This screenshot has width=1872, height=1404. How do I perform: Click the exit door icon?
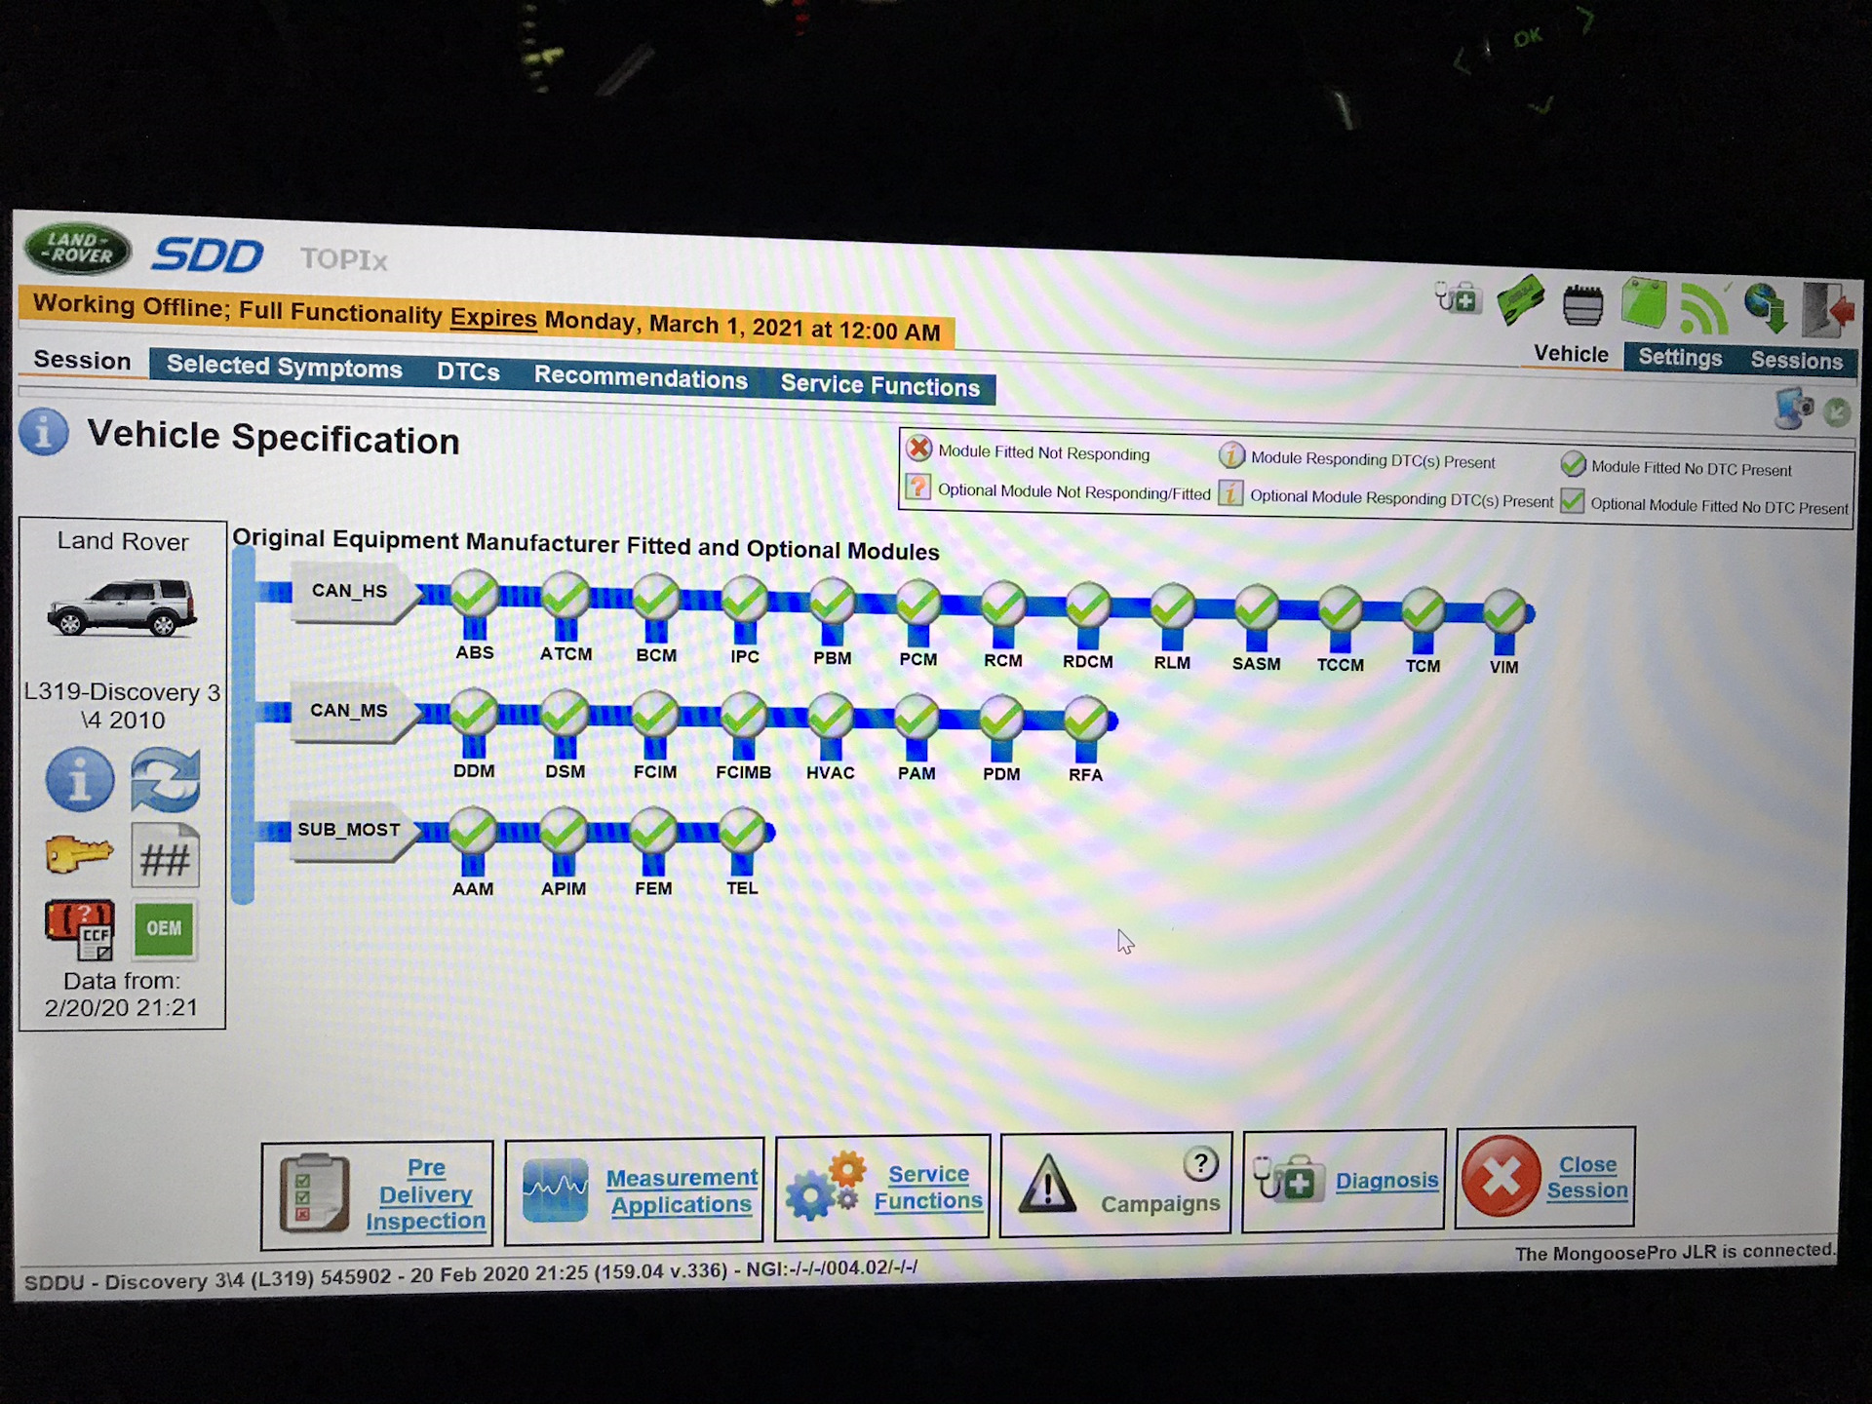click(x=1826, y=310)
